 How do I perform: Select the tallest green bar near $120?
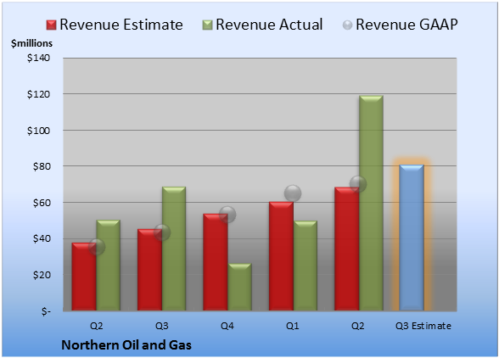[371, 203]
